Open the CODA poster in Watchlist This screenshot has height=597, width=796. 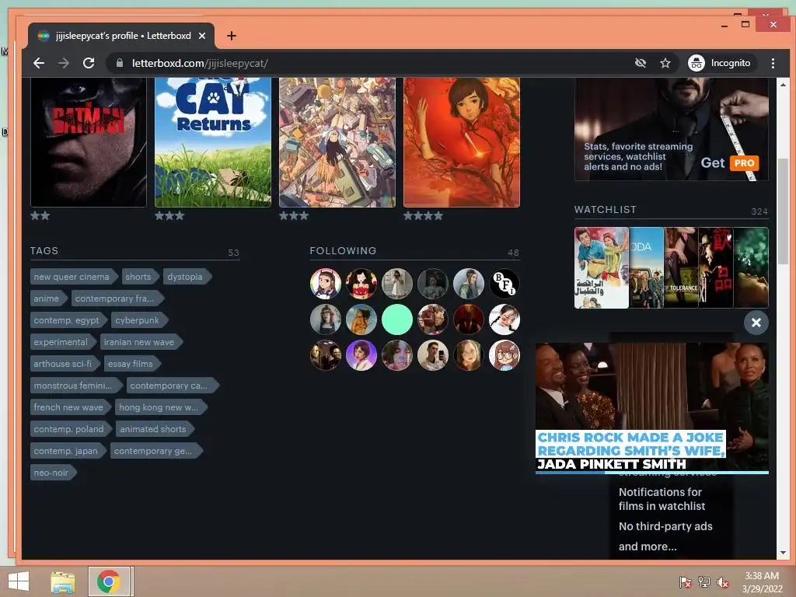[x=646, y=267]
